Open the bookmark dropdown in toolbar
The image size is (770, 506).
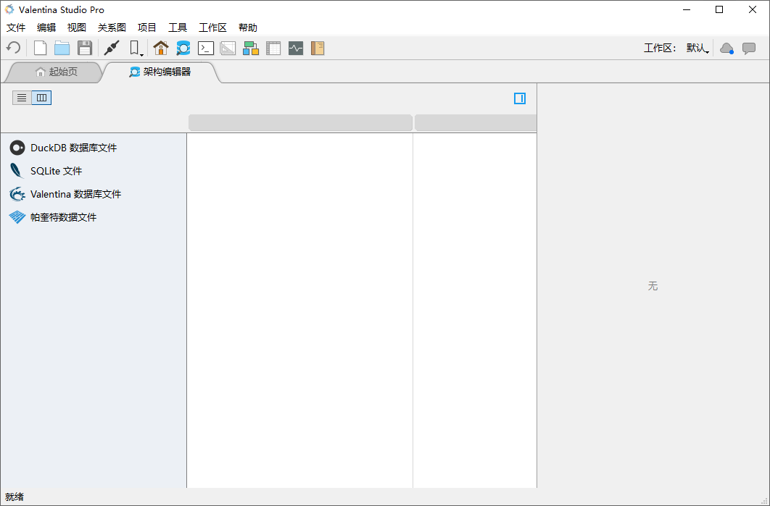tap(136, 48)
